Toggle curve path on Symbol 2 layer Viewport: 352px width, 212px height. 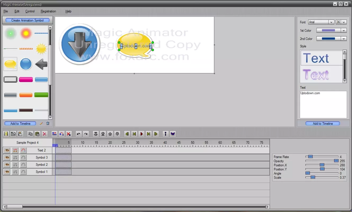click(23, 165)
